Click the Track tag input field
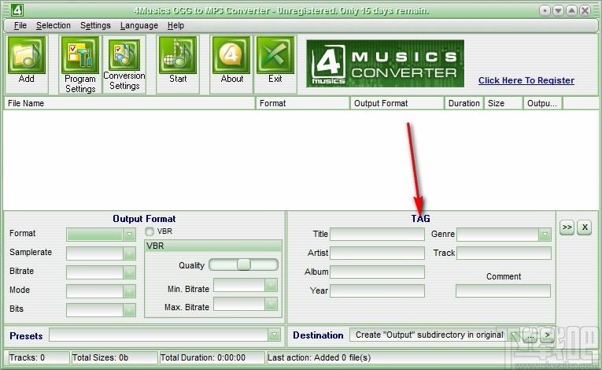The width and height of the screenshot is (602, 370). point(504,253)
